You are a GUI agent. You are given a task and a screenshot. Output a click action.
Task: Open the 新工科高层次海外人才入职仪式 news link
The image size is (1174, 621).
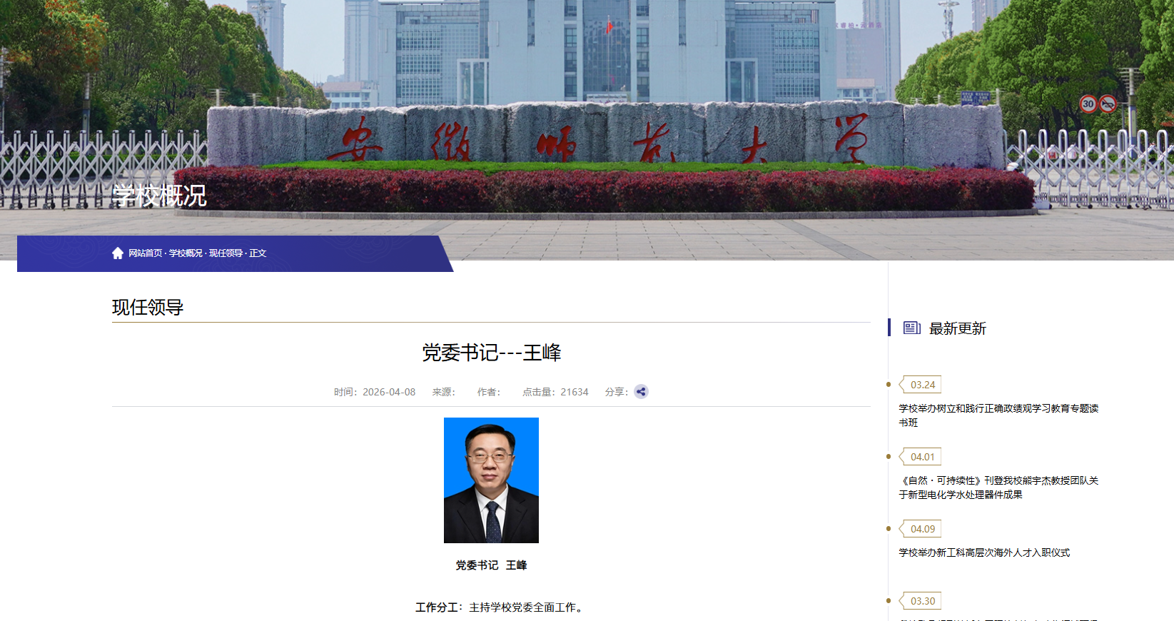[984, 552]
